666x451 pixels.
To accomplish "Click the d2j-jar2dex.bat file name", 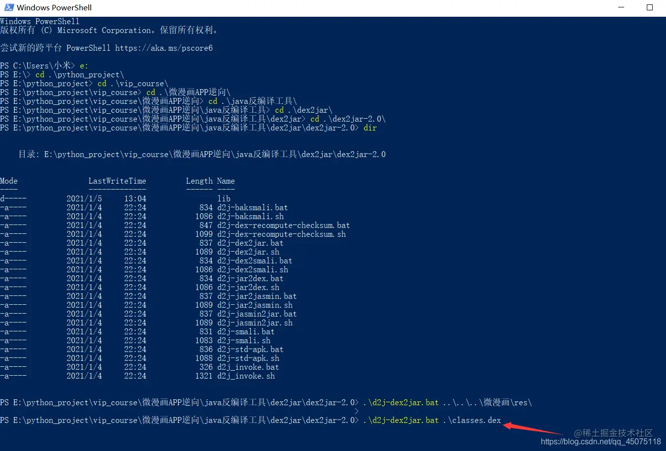I will [x=250, y=279].
